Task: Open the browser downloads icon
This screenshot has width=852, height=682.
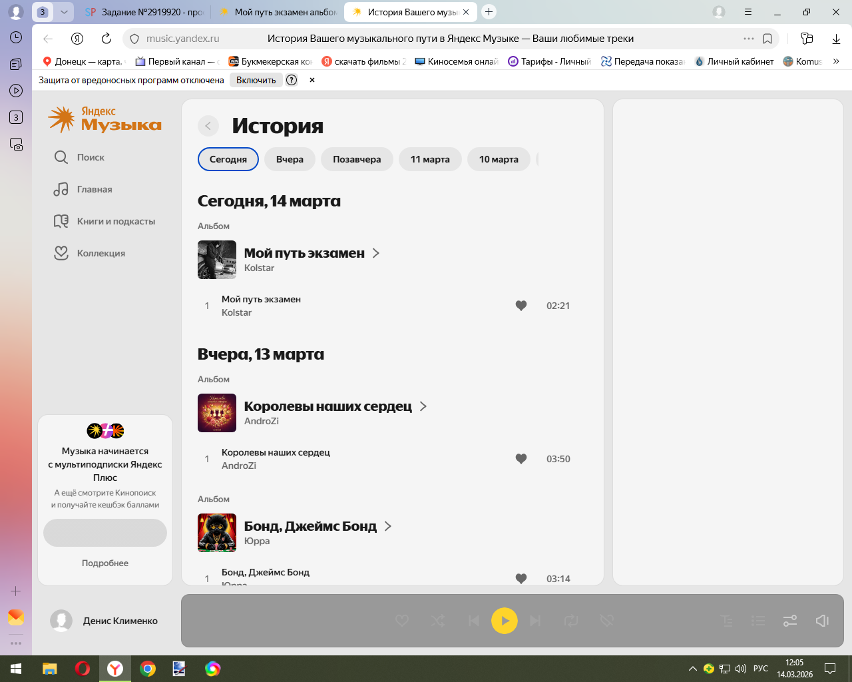Action: (x=837, y=39)
